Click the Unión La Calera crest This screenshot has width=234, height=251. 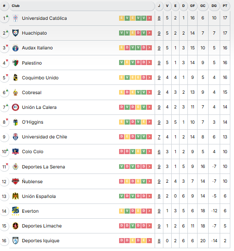click(x=15, y=107)
